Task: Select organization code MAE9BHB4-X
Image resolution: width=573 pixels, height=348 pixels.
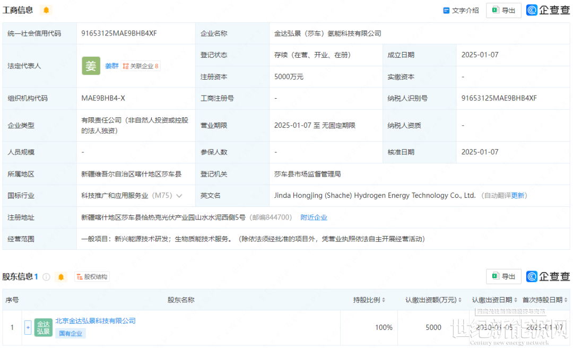Action: [103, 98]
